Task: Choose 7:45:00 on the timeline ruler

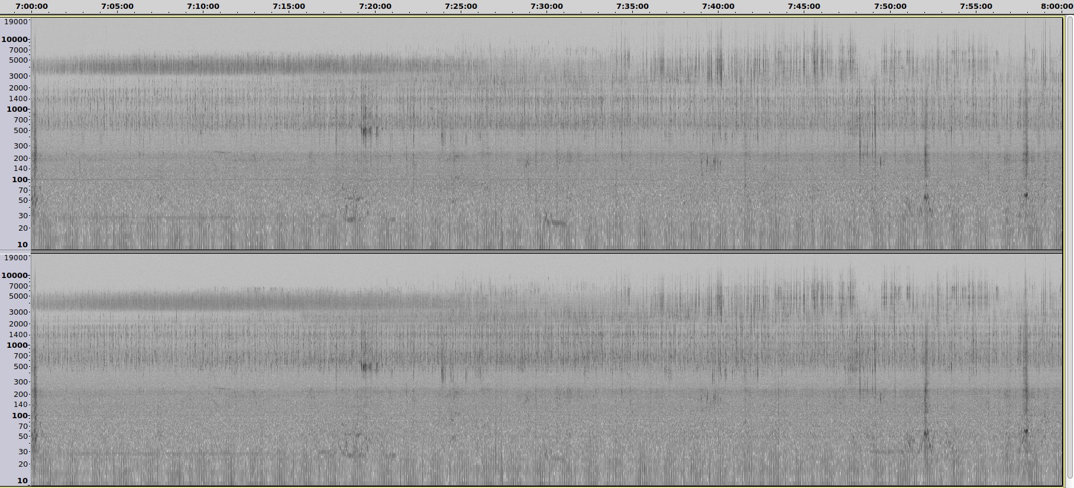Action: tap(804, 7)
